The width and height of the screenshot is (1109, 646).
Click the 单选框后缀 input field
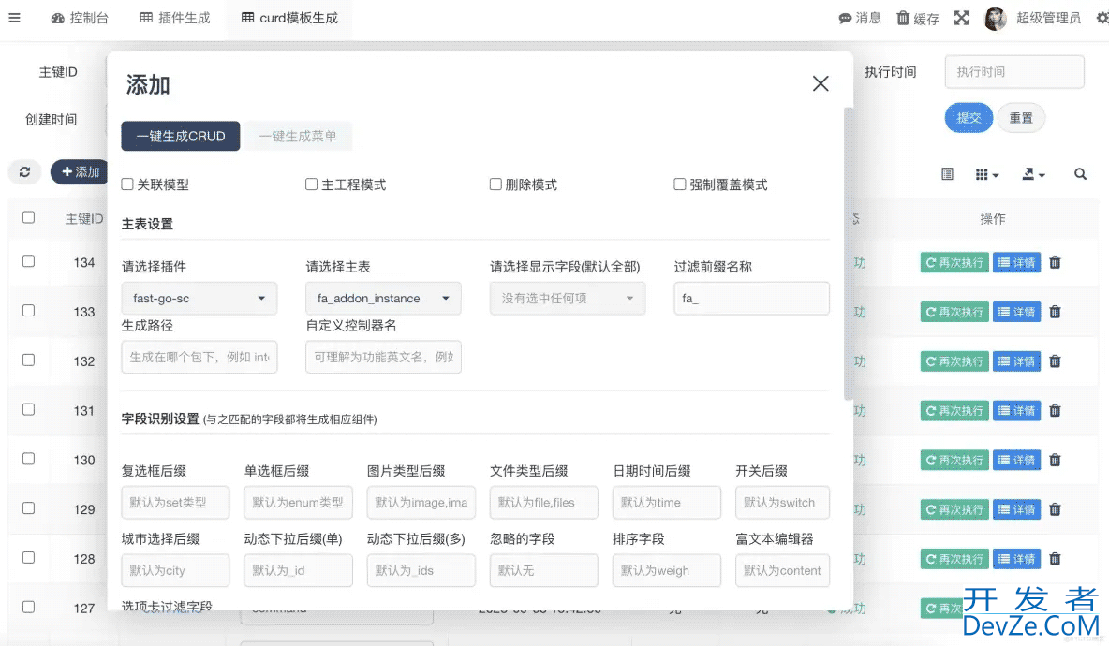299,503
